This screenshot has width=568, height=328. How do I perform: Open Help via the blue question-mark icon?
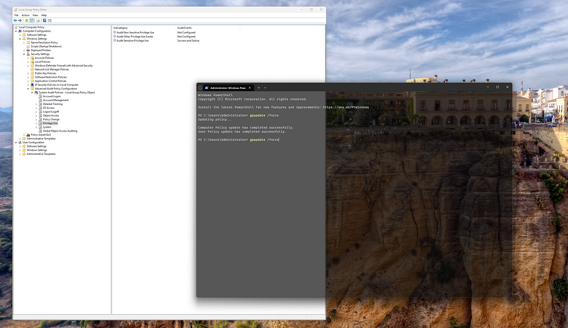pyautogui.click(x=44, y=21)
